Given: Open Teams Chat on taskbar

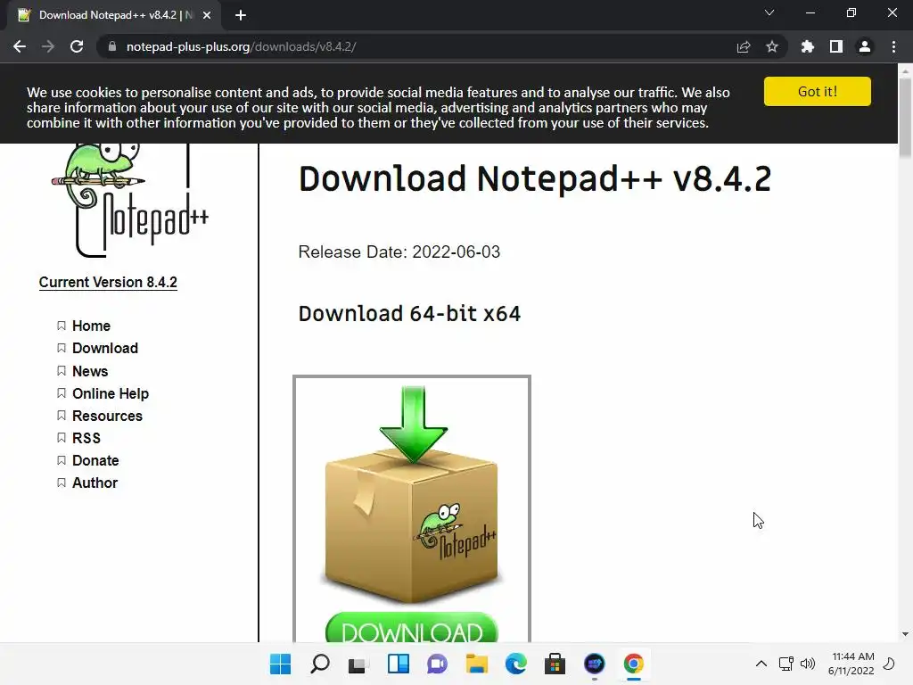Looking at the screenshot, I should [x=437, y=664].
